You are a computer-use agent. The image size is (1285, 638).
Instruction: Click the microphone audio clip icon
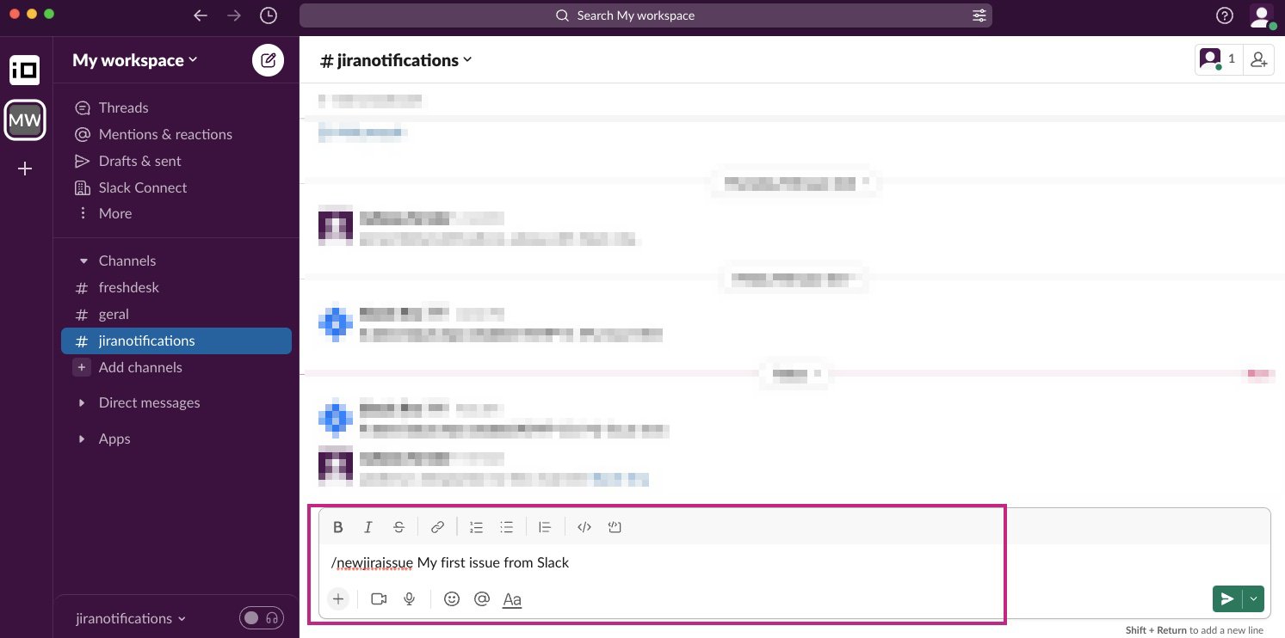(410, 599)
